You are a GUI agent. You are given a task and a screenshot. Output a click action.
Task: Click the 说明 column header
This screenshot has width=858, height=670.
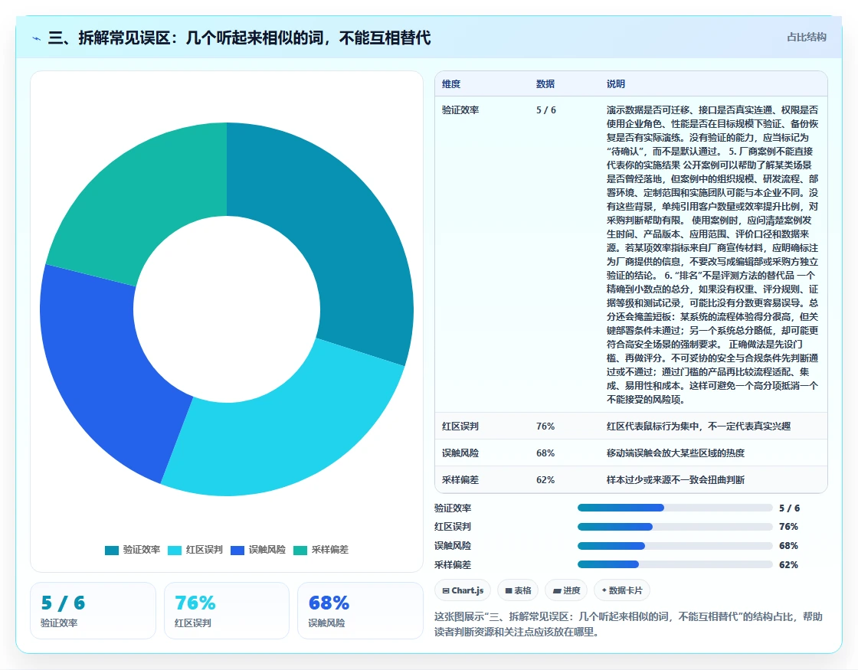point(616,84)
